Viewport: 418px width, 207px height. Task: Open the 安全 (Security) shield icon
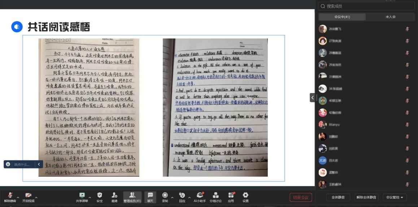[x=100, y=195]
